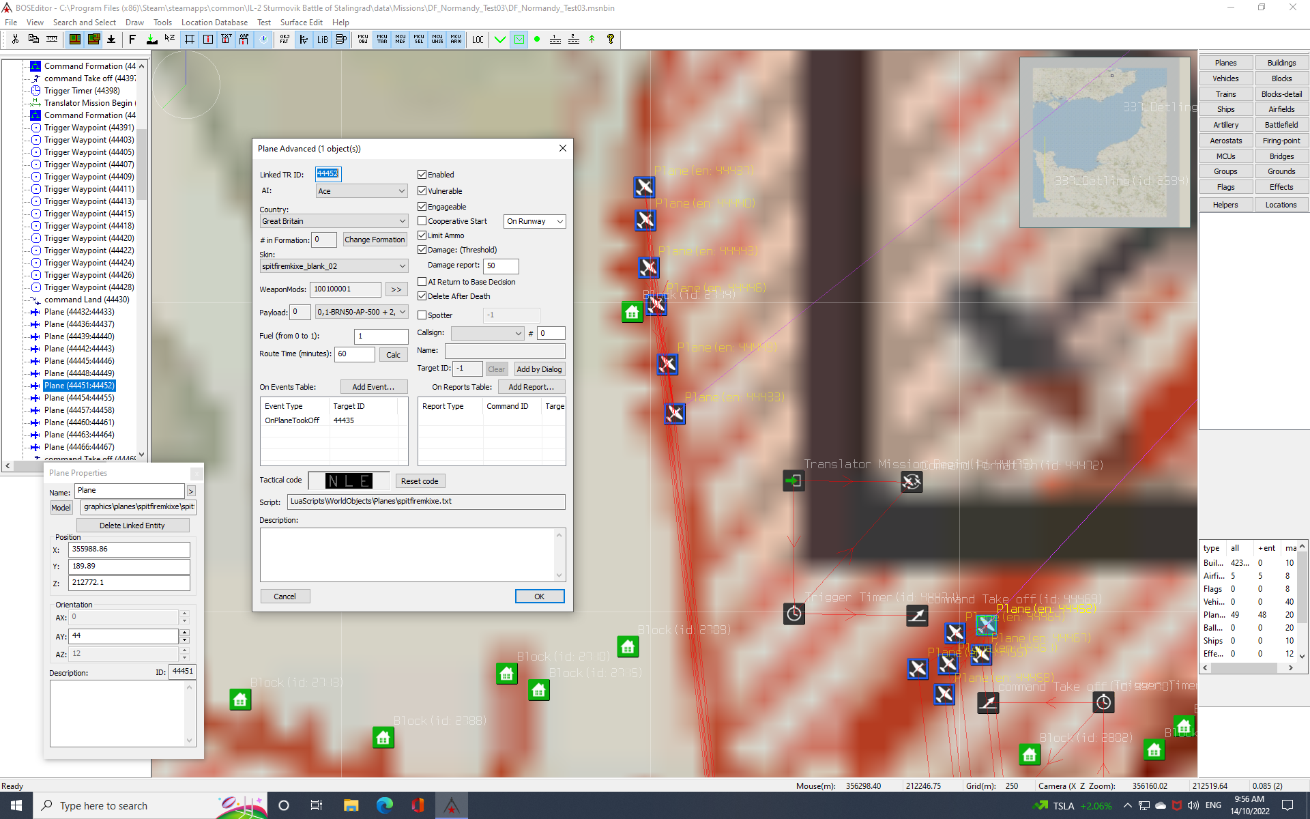This screenshot has height=819, width=1310.
Task: Open the Callsign dropdown
Action: (x=487, y=333)
